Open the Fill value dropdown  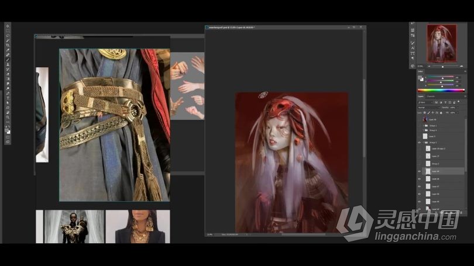coord(458,113)
